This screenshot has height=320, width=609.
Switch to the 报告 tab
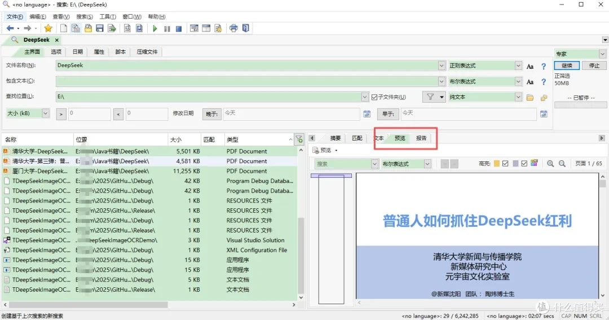(x=421, y=138)
